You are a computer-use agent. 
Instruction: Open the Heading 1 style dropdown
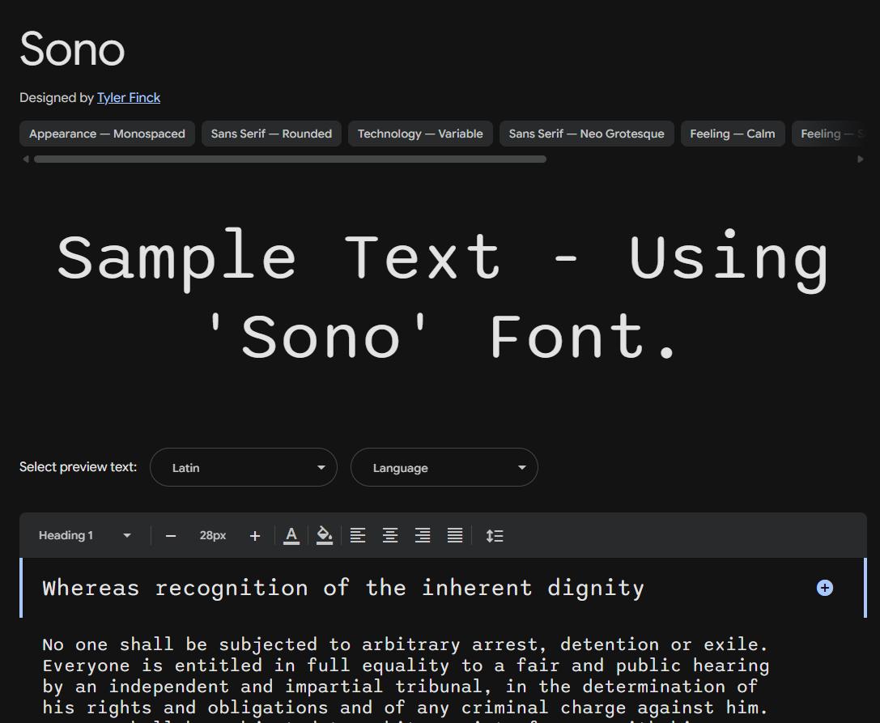point(85,535)
